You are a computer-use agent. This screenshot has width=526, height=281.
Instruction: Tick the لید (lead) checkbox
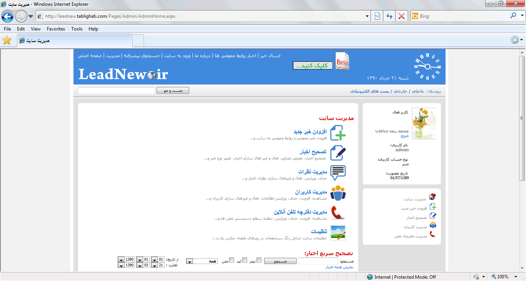click(x=244, y=260)
